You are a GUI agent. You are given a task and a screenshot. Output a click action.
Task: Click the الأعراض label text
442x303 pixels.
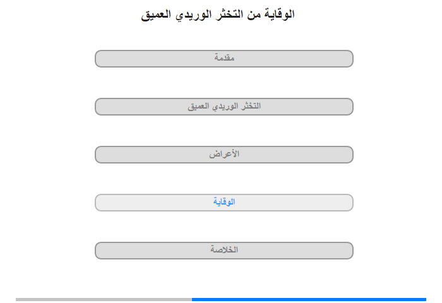[x=224, y=154]
